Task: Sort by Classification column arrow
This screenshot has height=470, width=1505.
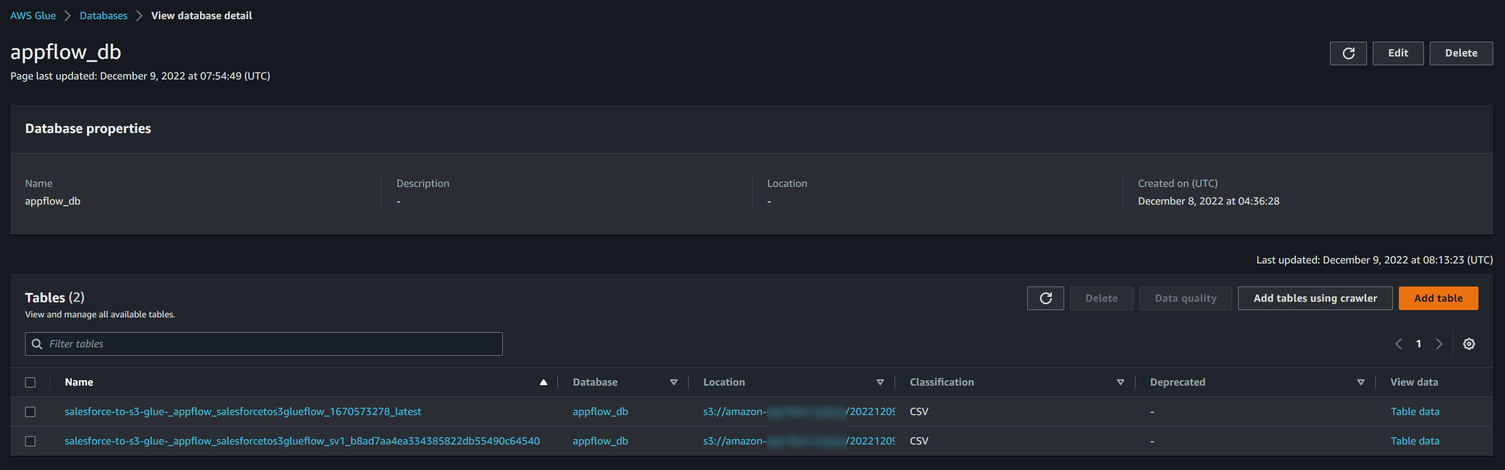Action: pos(1121,383)
